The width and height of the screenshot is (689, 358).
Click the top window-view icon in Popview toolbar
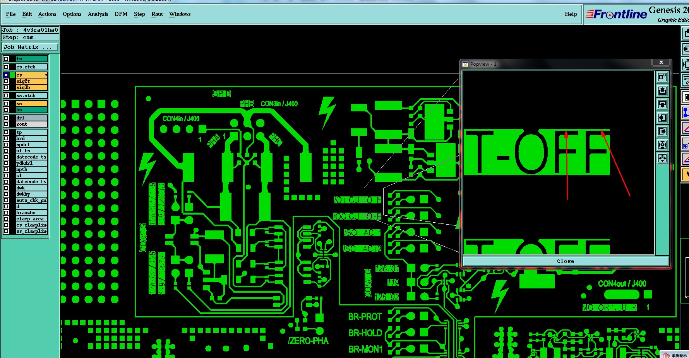pos(662,77)
